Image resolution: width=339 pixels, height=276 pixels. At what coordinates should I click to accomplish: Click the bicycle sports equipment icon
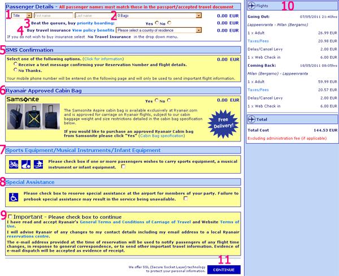(14, 165)
